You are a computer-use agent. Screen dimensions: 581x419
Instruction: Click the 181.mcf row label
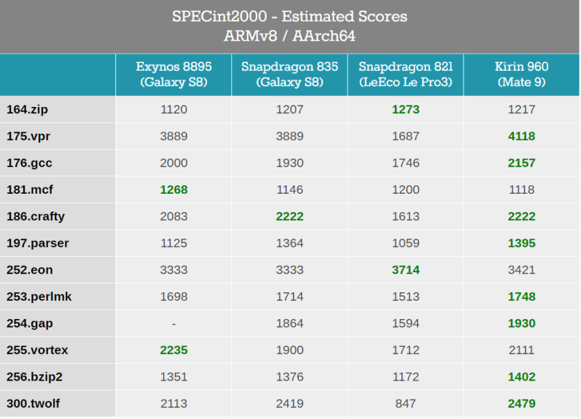tap(29, 190)
